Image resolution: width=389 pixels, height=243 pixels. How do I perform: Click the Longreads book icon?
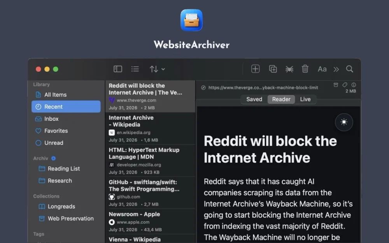tap(42, 206)
